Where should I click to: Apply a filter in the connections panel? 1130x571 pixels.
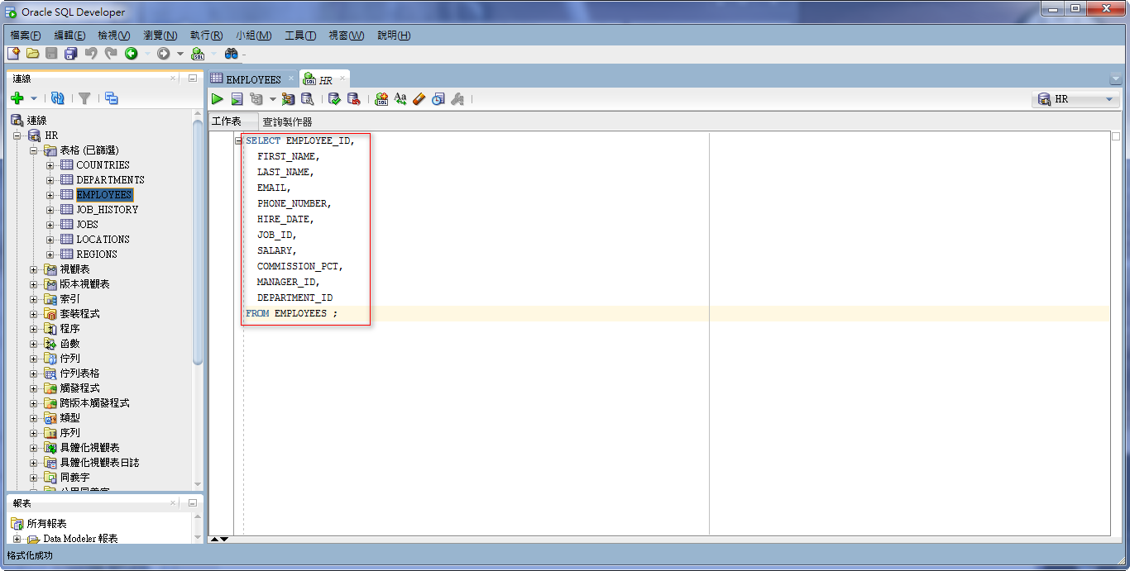tap(84, 98)
